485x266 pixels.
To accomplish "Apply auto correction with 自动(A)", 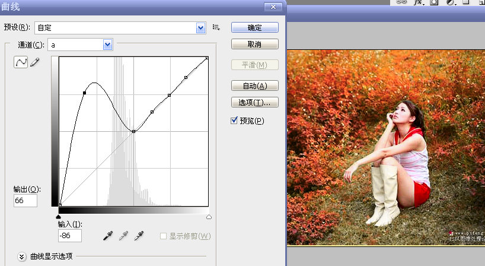I will [x=255, y=85].
